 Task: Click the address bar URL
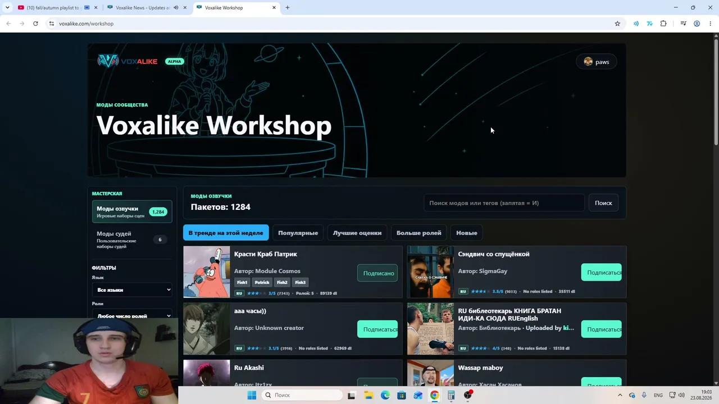[x=86, y=24]
